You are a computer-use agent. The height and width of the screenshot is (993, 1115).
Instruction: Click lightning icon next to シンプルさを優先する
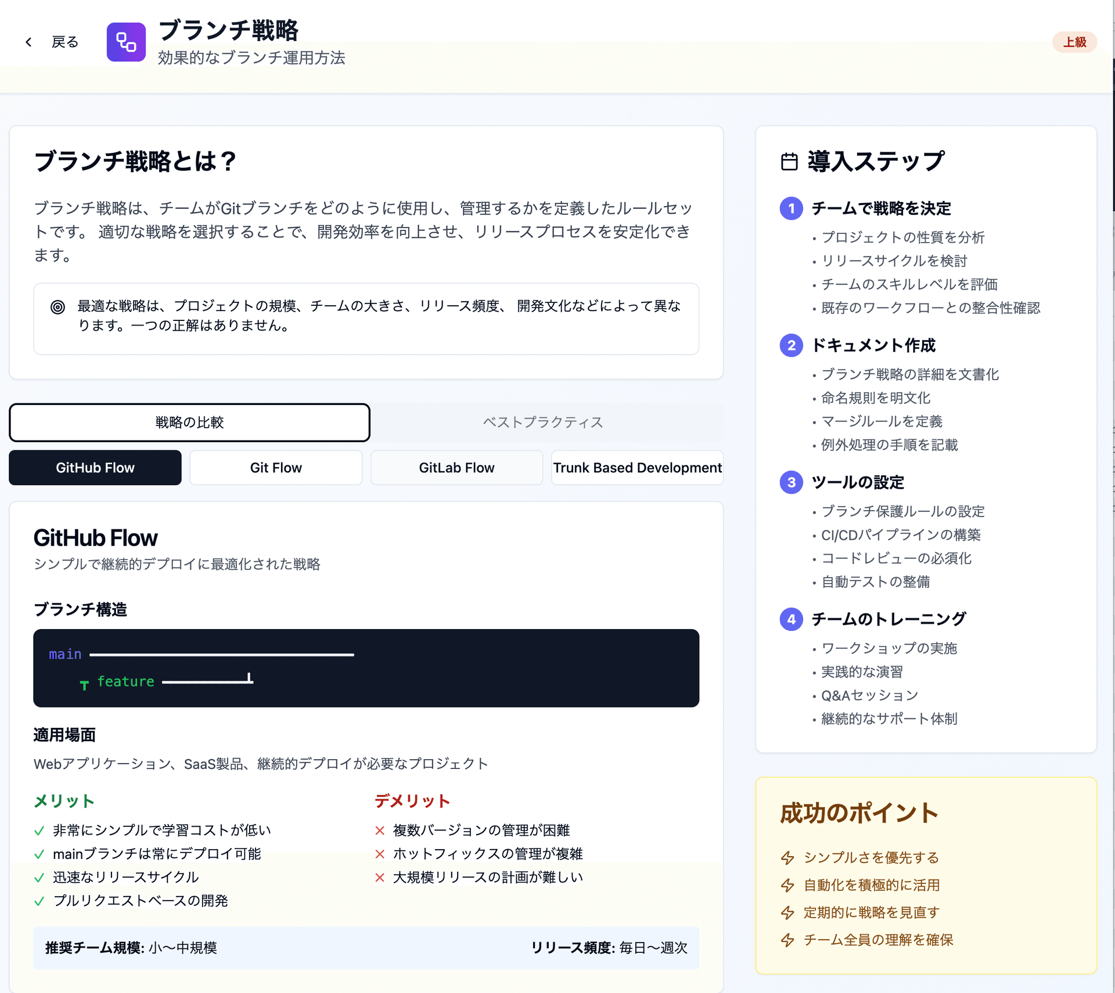click(x=787, y=858)
